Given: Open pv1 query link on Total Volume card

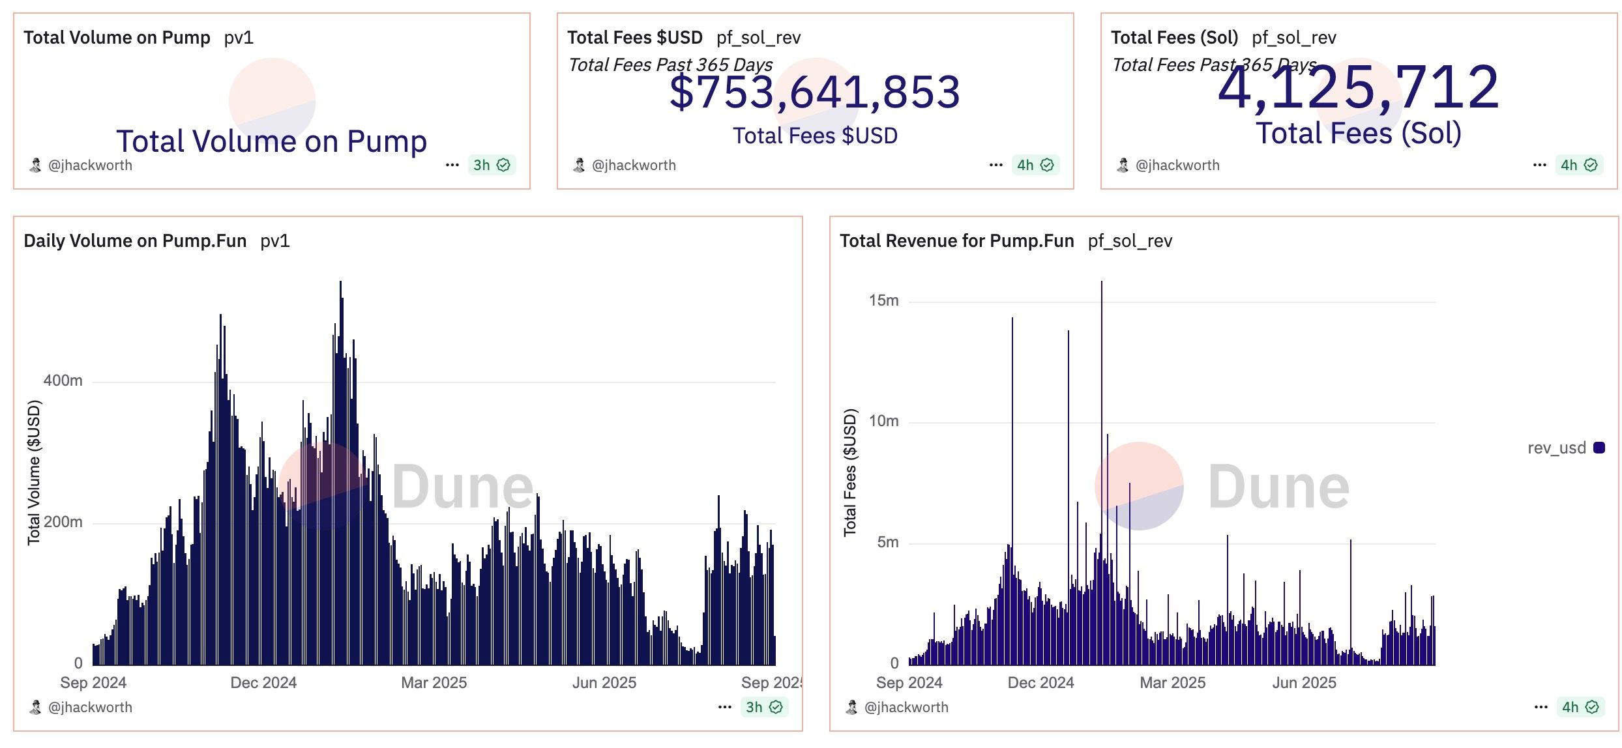Looking at the screenshot, I should point(239,38).
